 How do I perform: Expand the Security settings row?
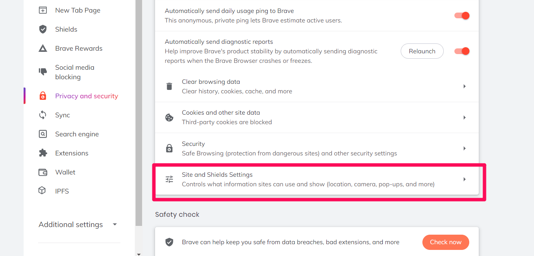pos(464,148)
